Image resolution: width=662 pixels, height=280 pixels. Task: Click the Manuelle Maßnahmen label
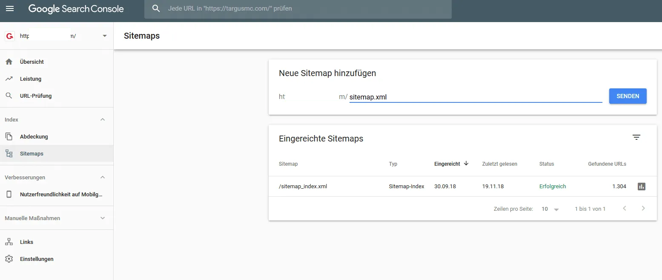click(x=32, y=218)
